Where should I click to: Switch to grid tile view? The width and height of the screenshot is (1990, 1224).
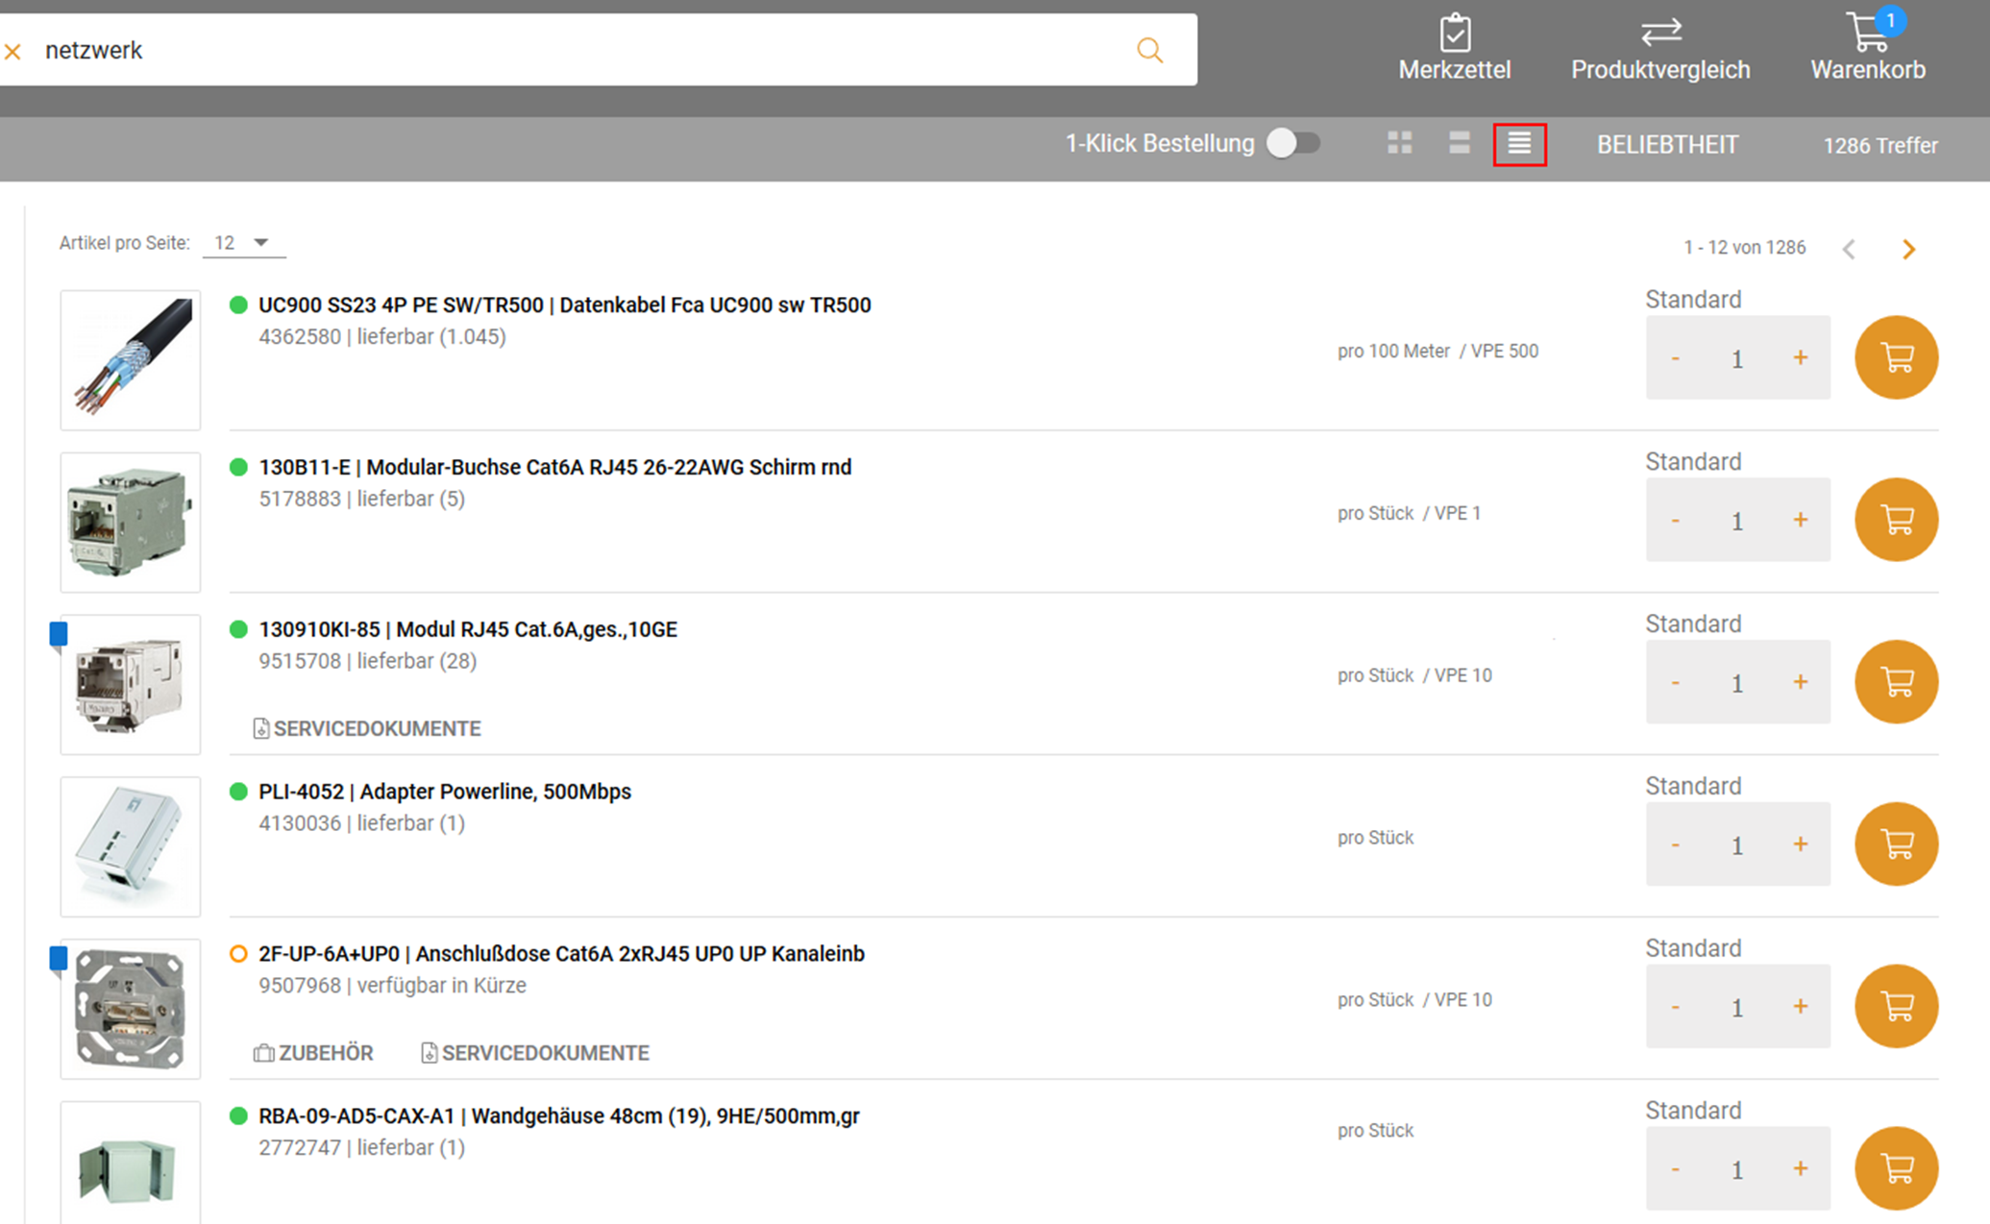tap(1400, 144)
